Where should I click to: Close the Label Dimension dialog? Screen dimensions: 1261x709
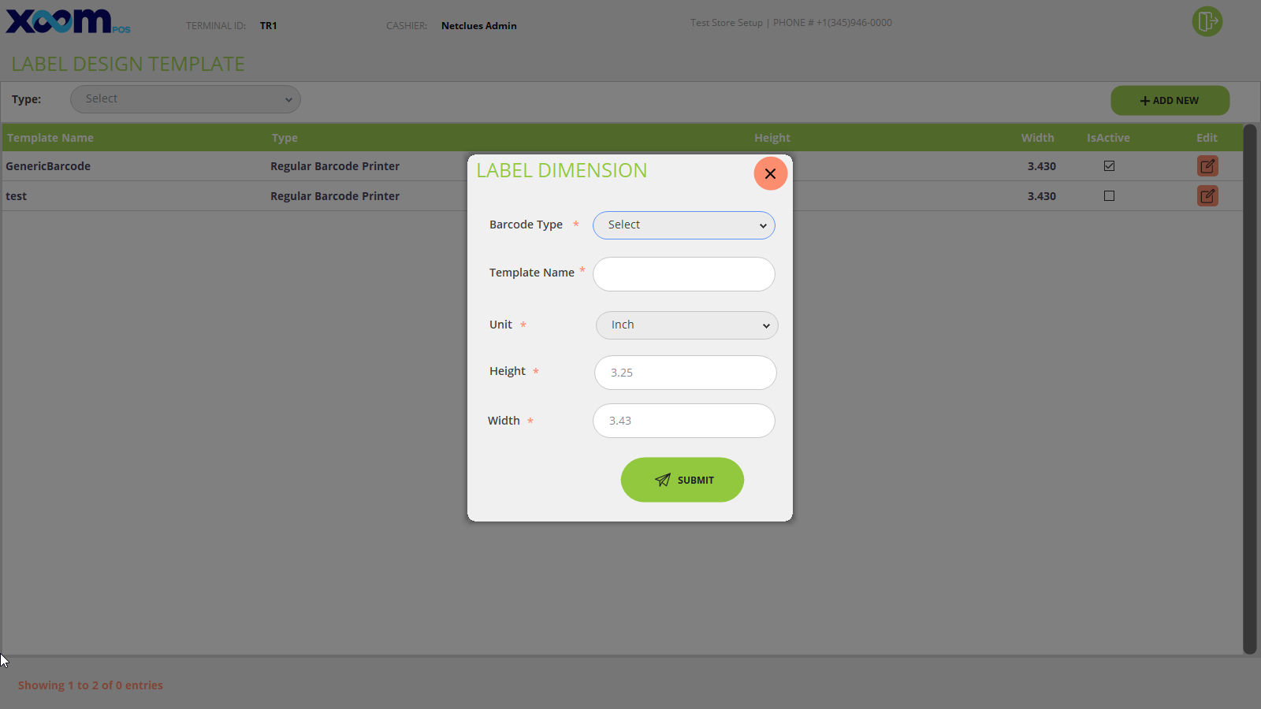770,173
